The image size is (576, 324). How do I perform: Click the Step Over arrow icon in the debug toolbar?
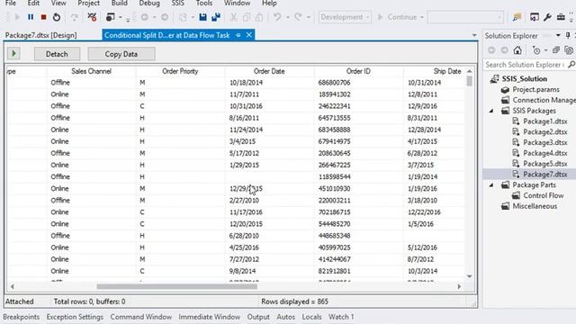pos(75,17)
